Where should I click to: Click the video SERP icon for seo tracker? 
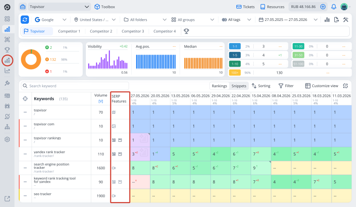114,196
